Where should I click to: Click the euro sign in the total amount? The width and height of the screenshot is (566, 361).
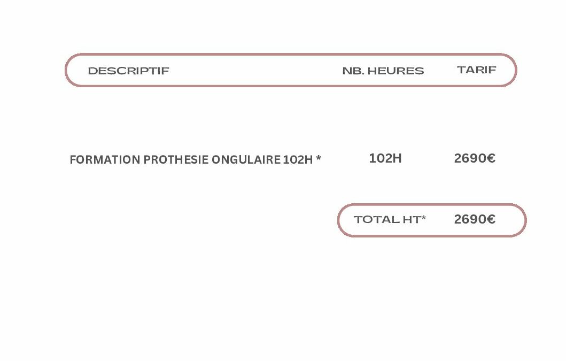tap(491, 219)
